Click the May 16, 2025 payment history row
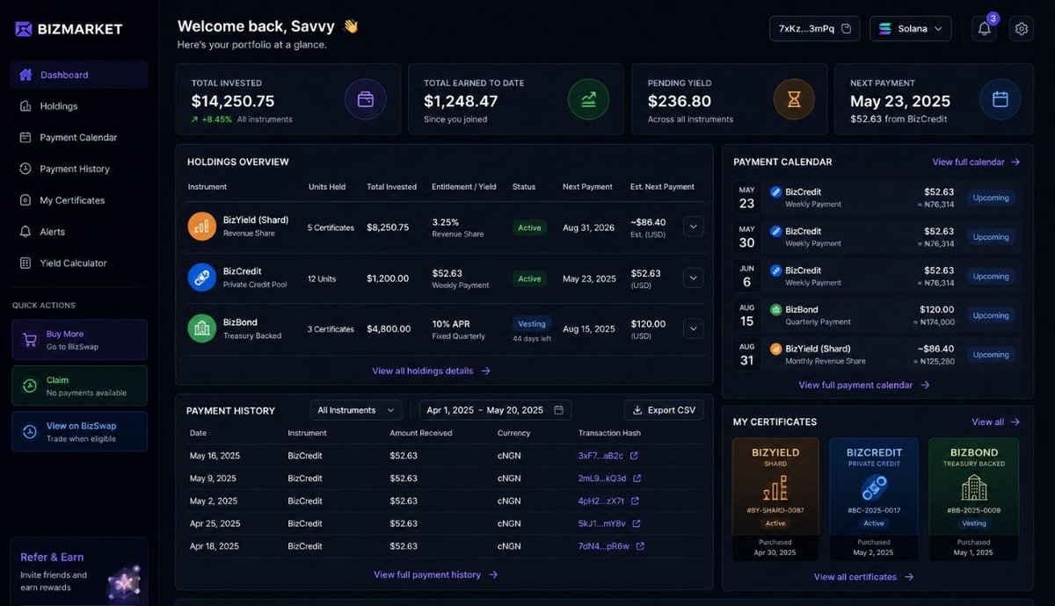This screenshot has height=606, width=1055. coord(445,456)
